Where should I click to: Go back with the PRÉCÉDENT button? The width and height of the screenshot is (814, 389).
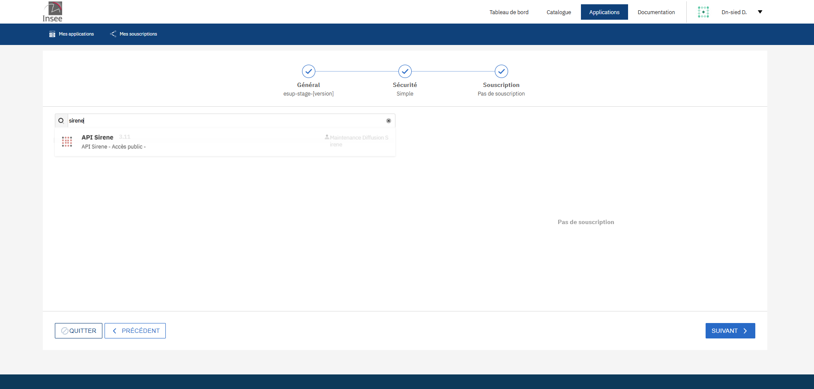(135, 331)
